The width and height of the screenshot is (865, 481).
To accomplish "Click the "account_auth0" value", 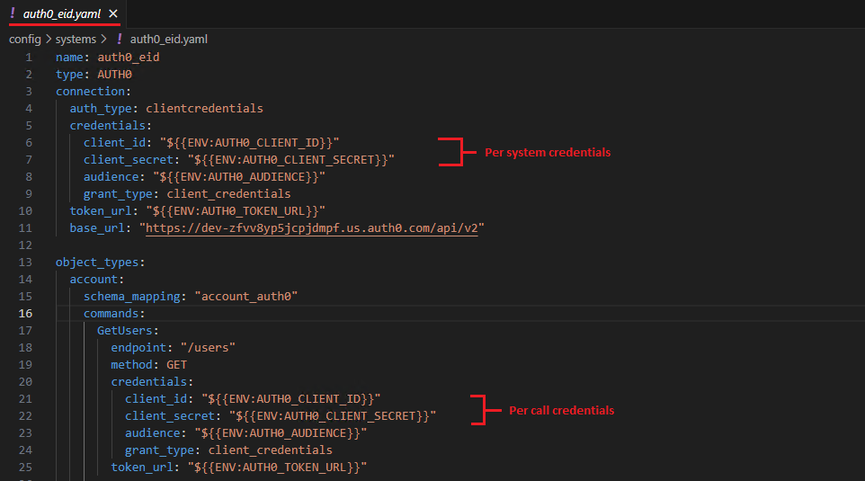I will 246,297.
